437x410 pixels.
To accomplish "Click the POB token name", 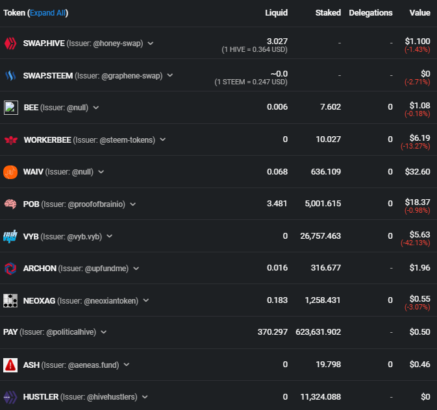I will 31,204.
